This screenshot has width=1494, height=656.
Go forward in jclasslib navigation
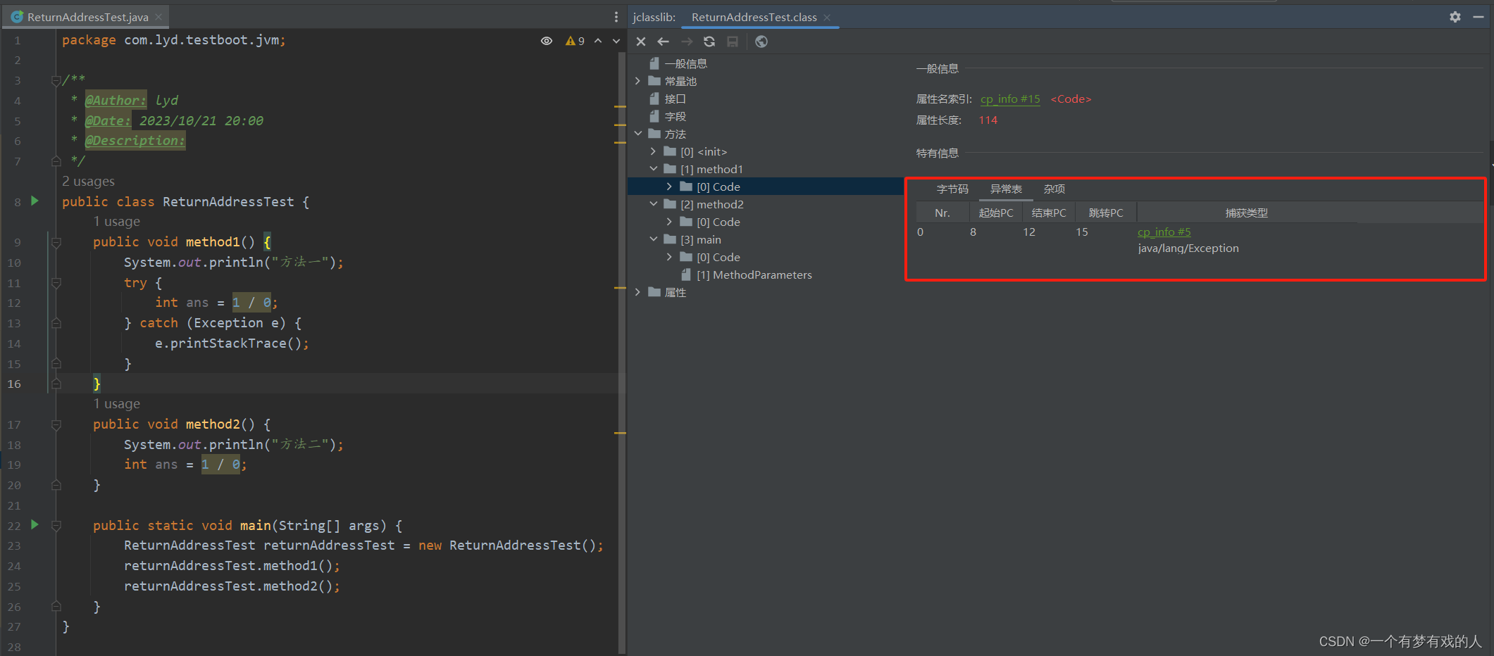[686, 42]
